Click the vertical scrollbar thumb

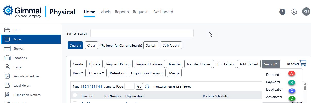[x=305, y=88]
